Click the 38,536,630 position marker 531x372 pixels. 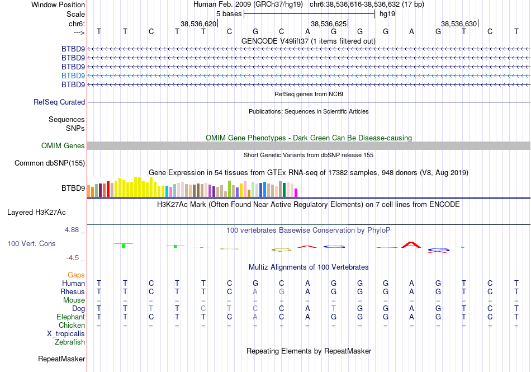coord(459,23)
